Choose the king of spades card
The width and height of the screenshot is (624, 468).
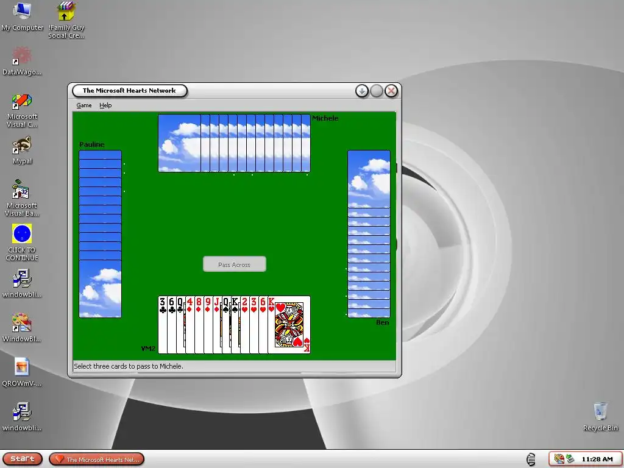pos(236,325)
